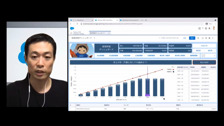Click the 2019 - 04 table row
Image resolution: width=224 pixels, height=126 pixels.
pos(197,71)
